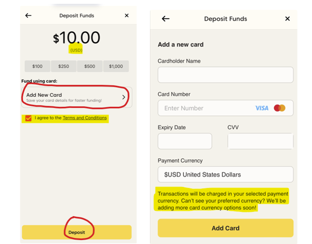This screenshot has width=312, height=244.
Task: Toggle the Terms and Conditions agreement checkbox
Action: pos(28,118)
